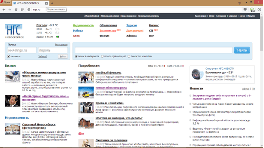The image size is (264, 148).
Task: Open the Форум navigation link
Action: click(104, 36)
